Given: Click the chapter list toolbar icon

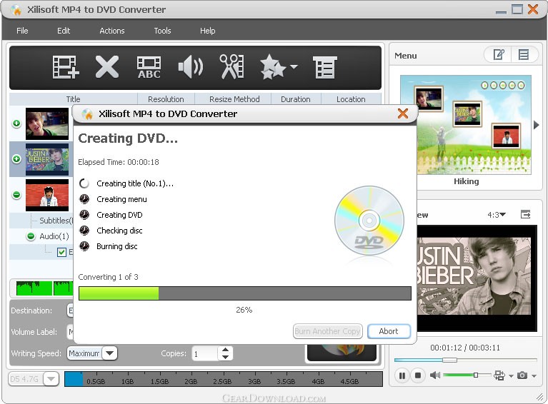Looking at the screenshot, I should click(x=324, y=67).
